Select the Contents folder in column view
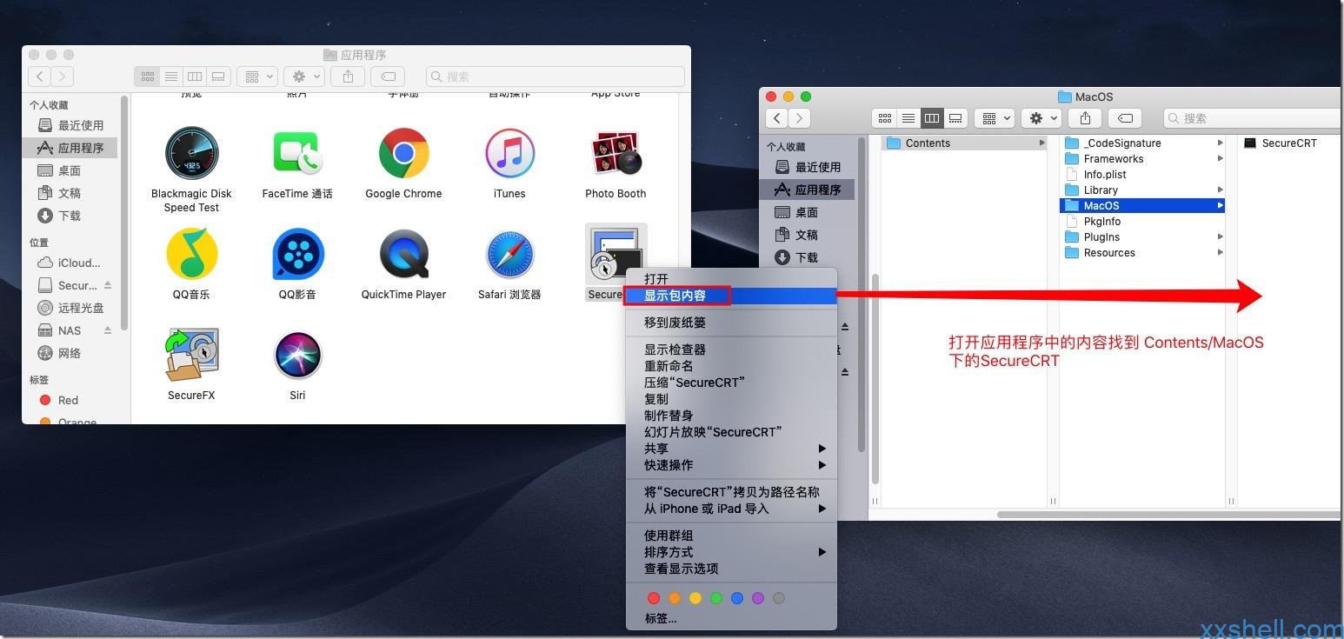 (964, 143)
